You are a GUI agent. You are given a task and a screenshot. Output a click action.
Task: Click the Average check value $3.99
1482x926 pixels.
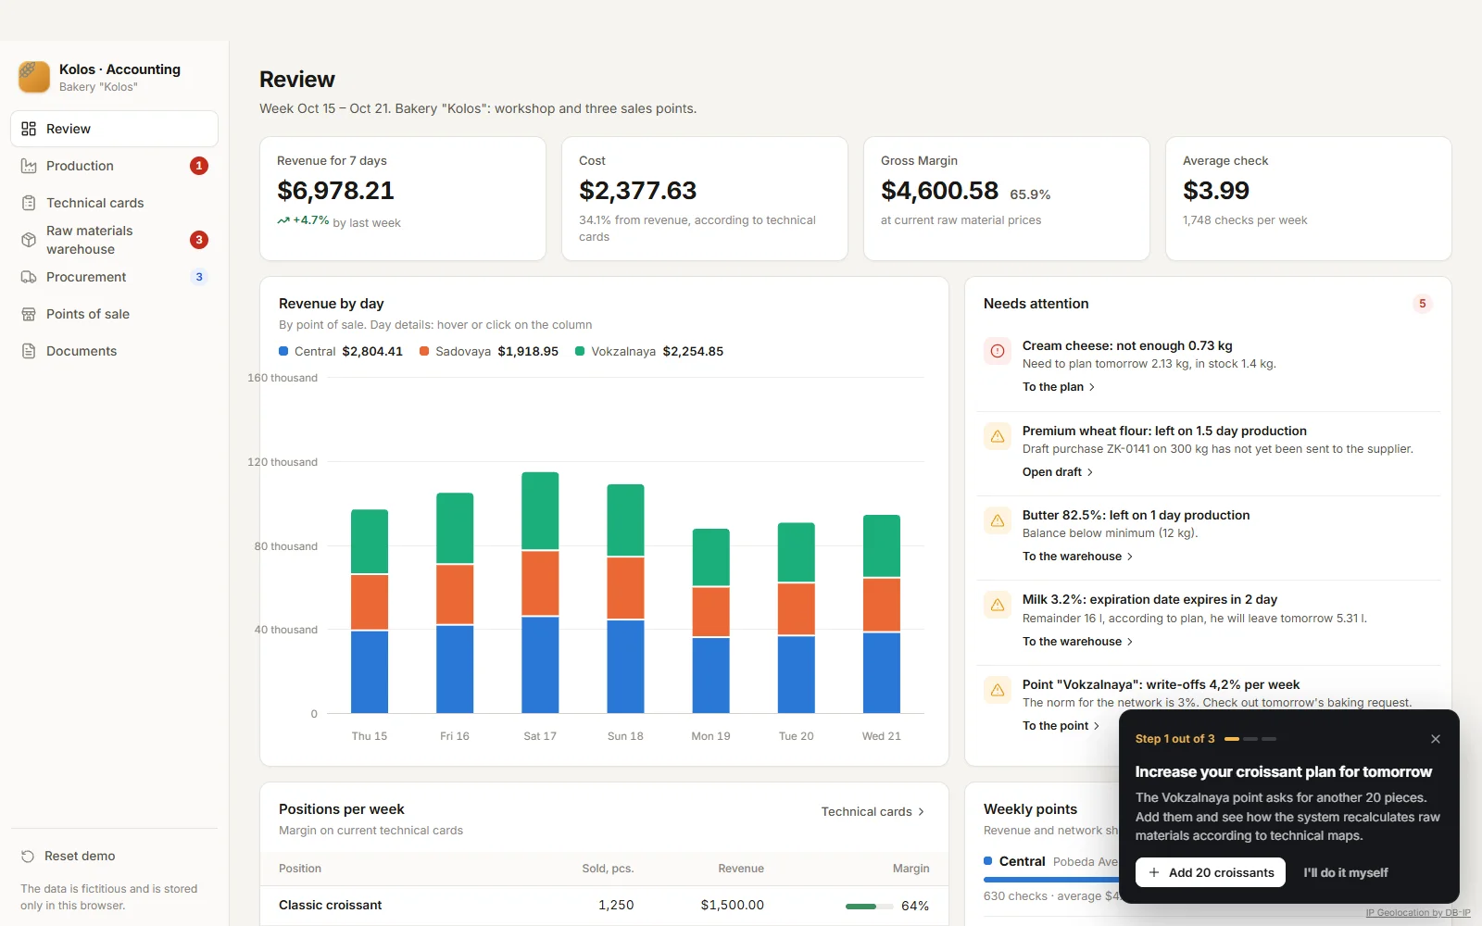coord(1216,191)
